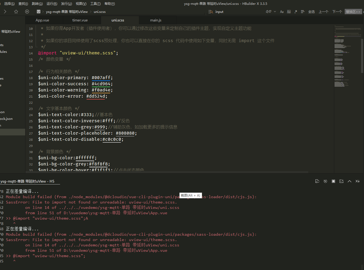Viewport: 364px width, 270px height.
Task: Toggle regular expression search option
Action: pyautogui.click(x=296, y=12)
